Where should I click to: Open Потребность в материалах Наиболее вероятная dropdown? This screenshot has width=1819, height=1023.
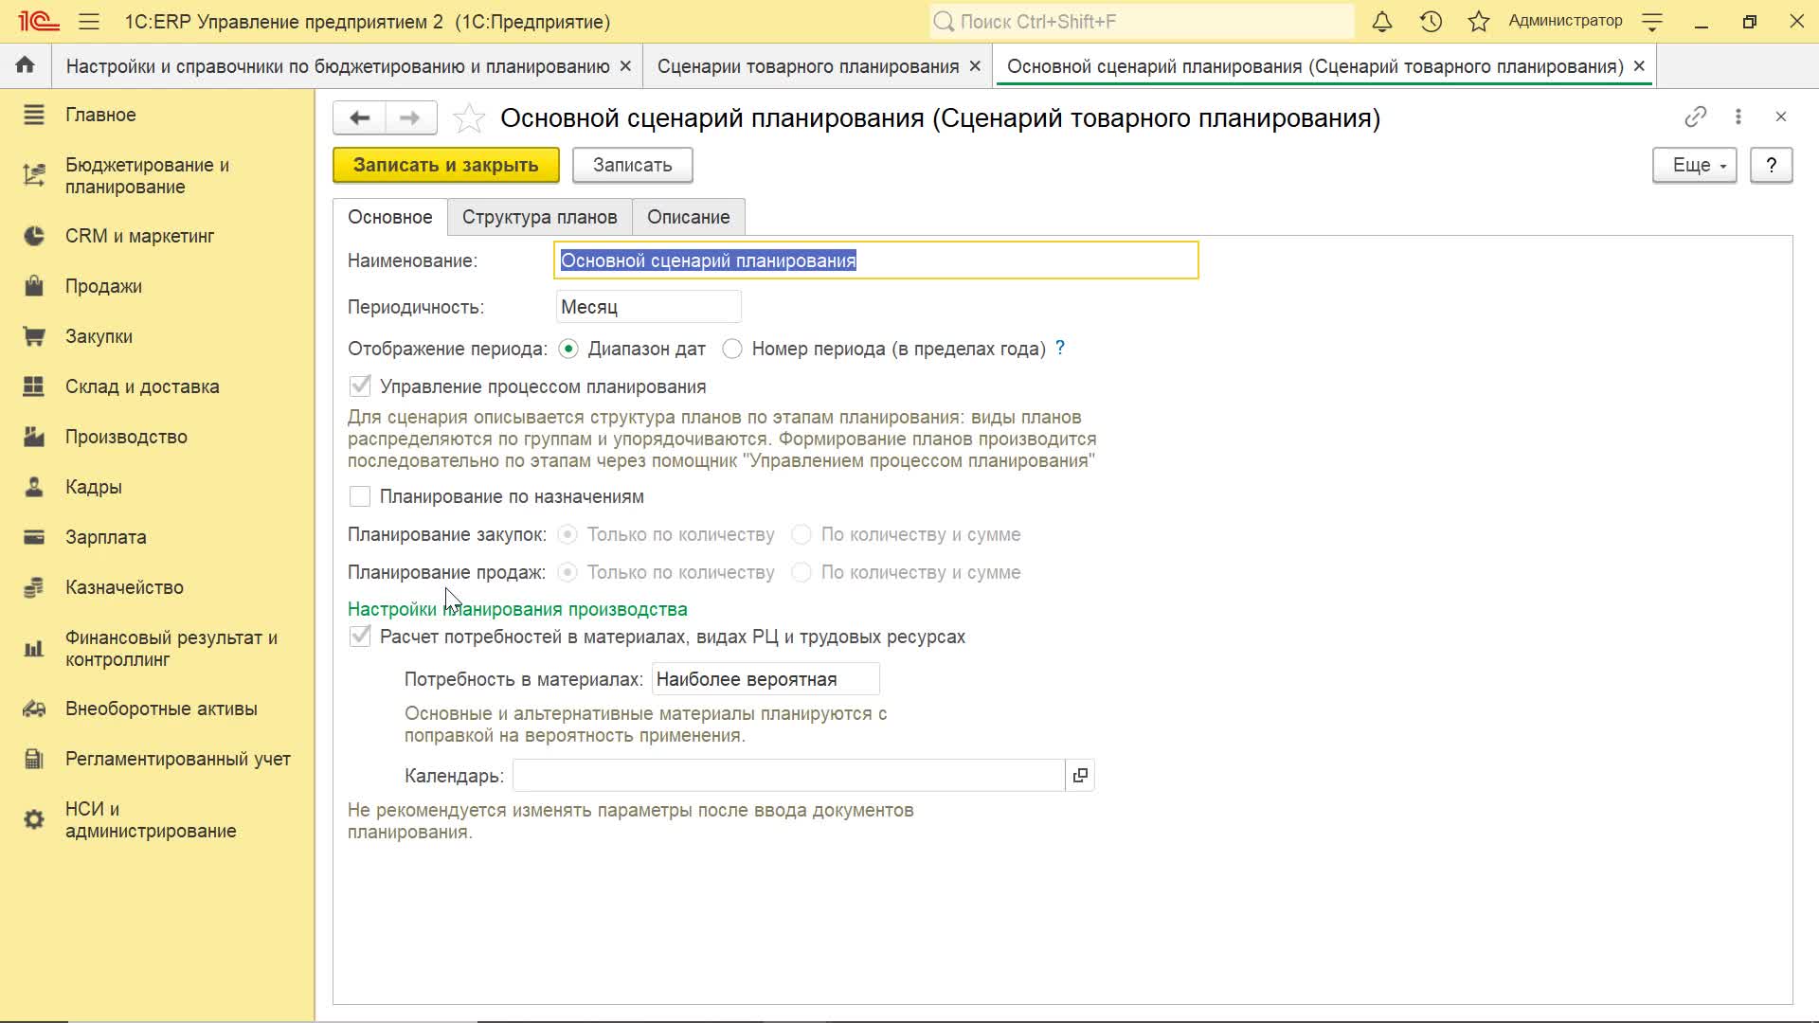[x=765, y=679]
